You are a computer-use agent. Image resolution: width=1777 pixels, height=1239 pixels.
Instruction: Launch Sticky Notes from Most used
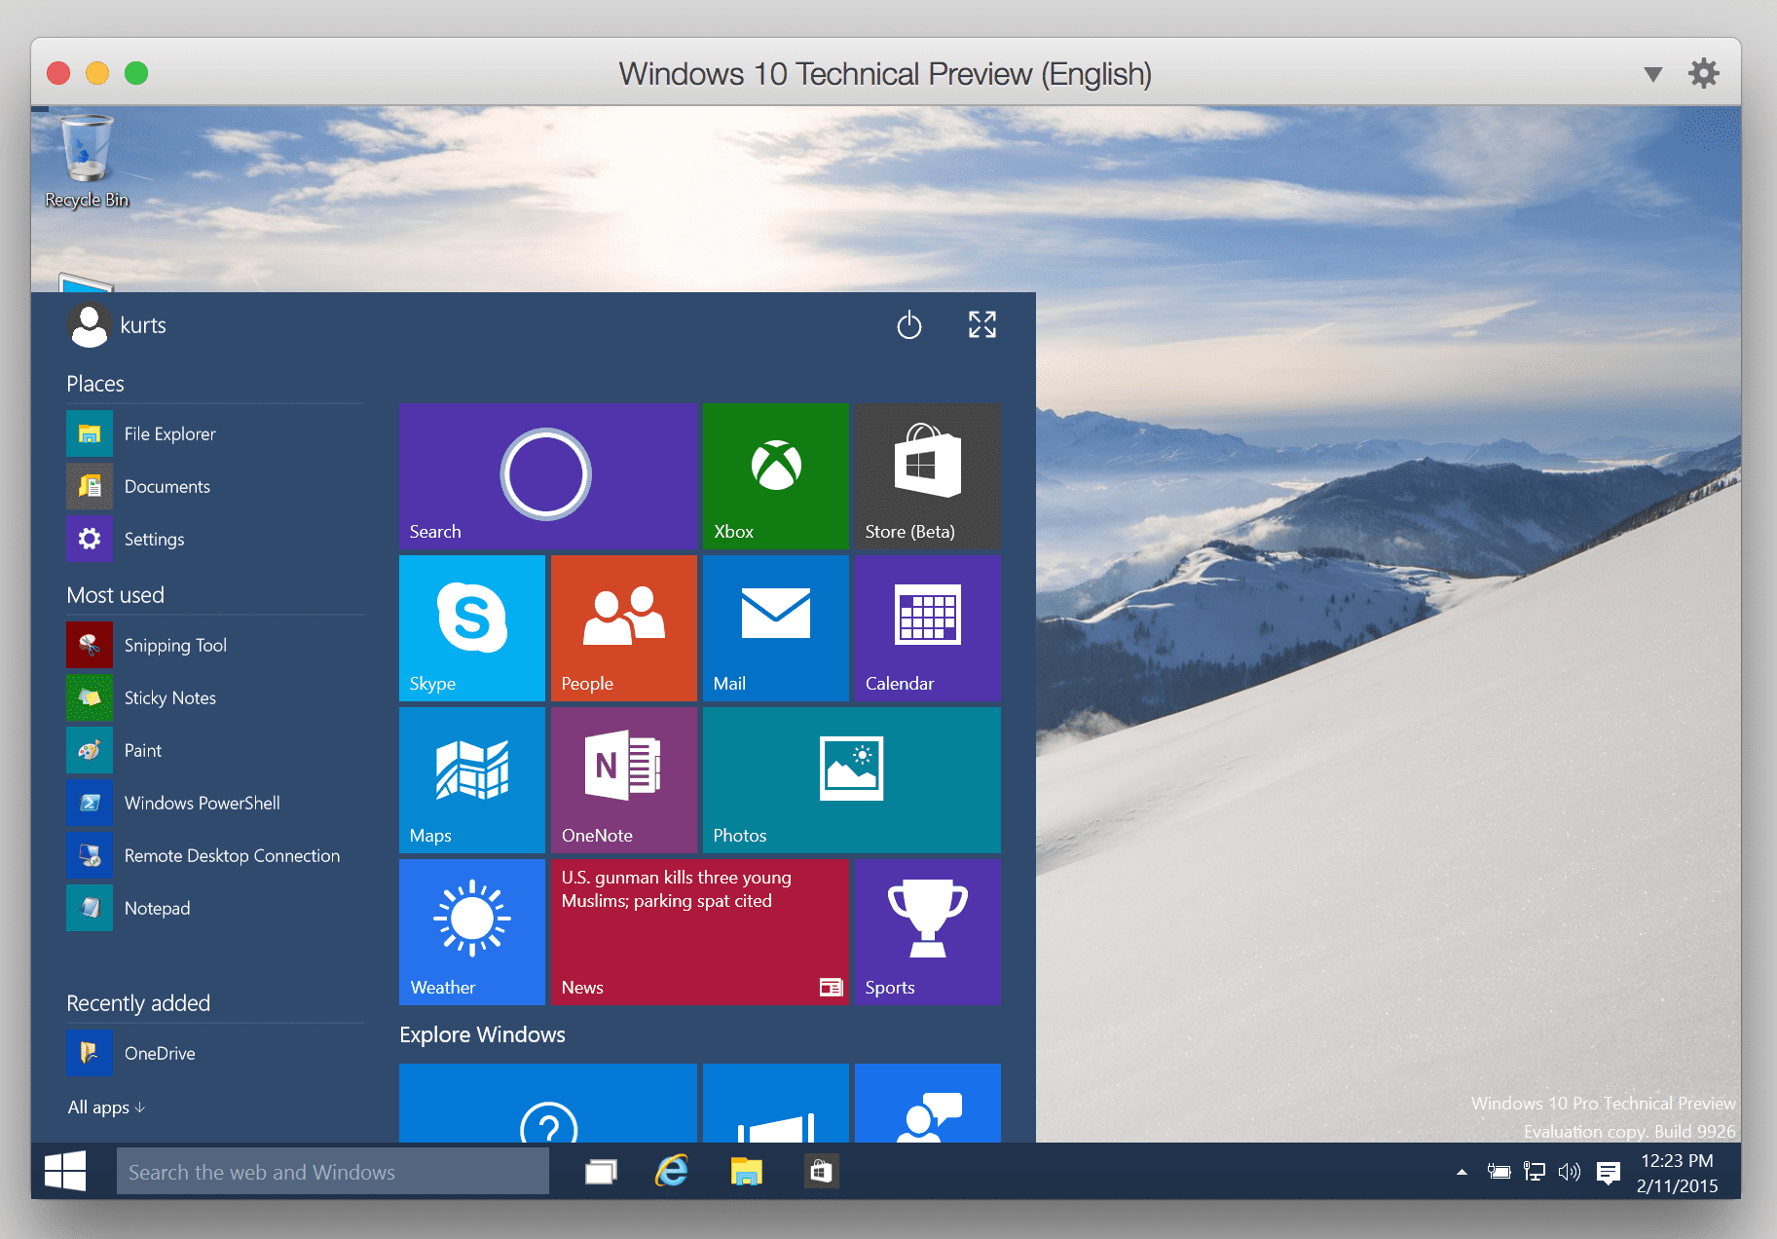click(214, 698)
